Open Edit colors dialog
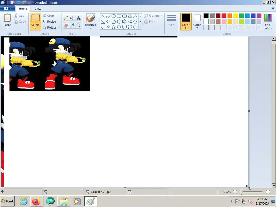The image size is (276, 207). click(268, 22)
